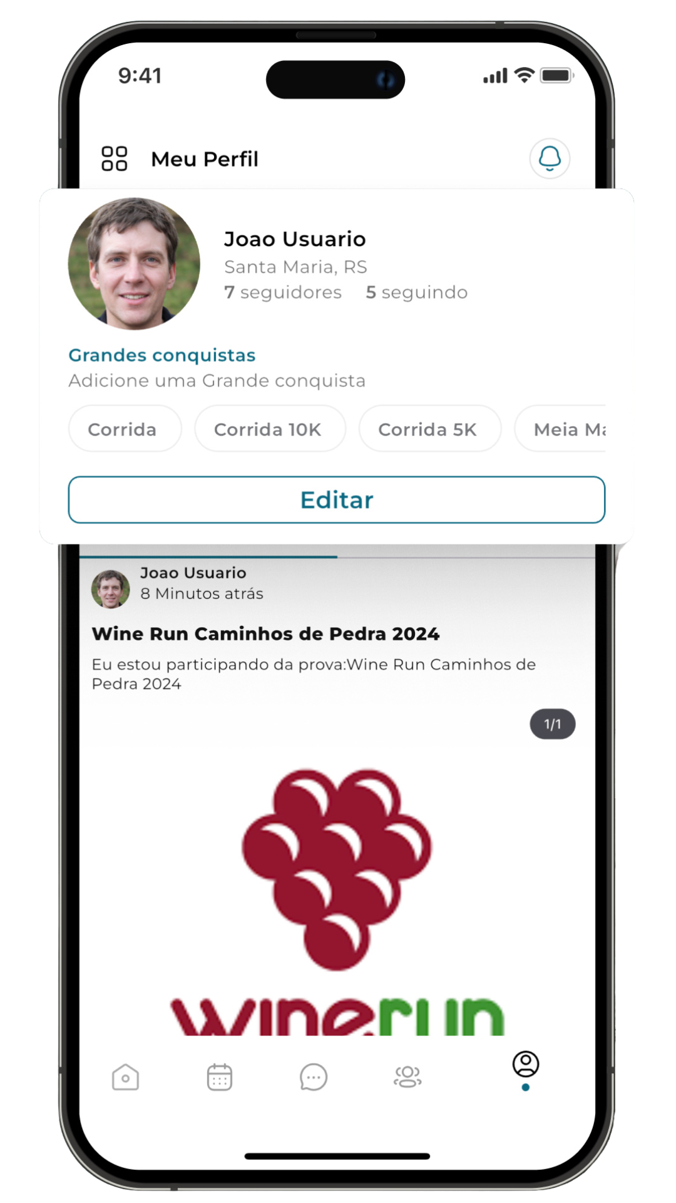Tap the Wi-Fi indicator in status bar
Screen dimensions: 676x1203
pos(524,75)
